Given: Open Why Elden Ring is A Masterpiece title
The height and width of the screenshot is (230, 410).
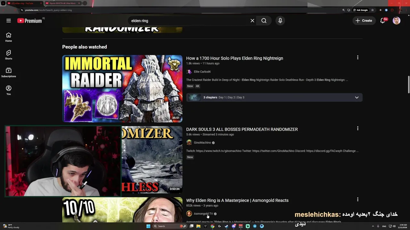Looking at the screenshot, I should click(237, 200).
